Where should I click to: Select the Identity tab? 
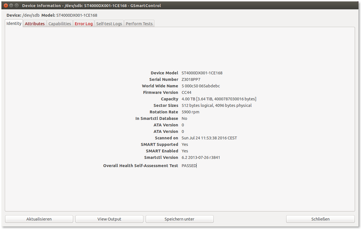pos(14,23)
